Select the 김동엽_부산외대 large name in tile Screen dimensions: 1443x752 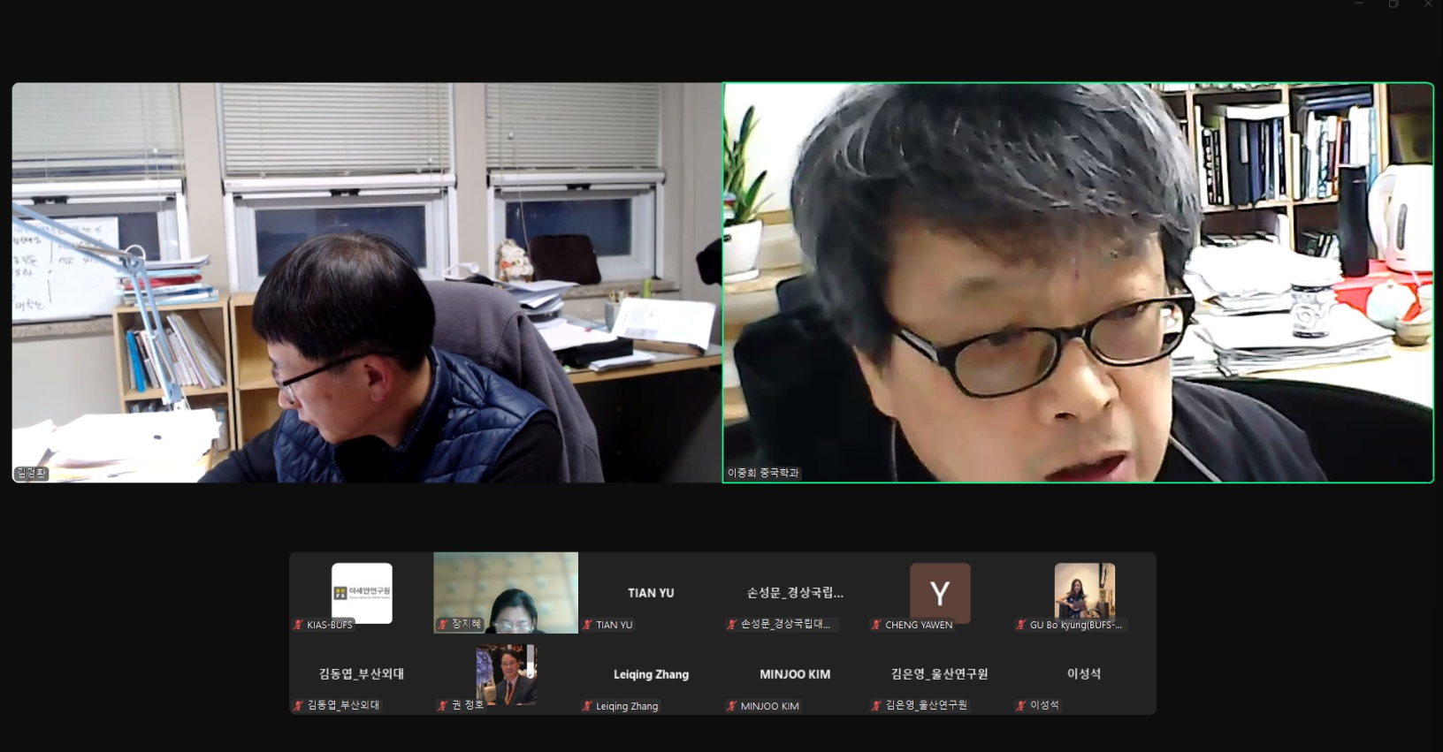tap(361, 673)
